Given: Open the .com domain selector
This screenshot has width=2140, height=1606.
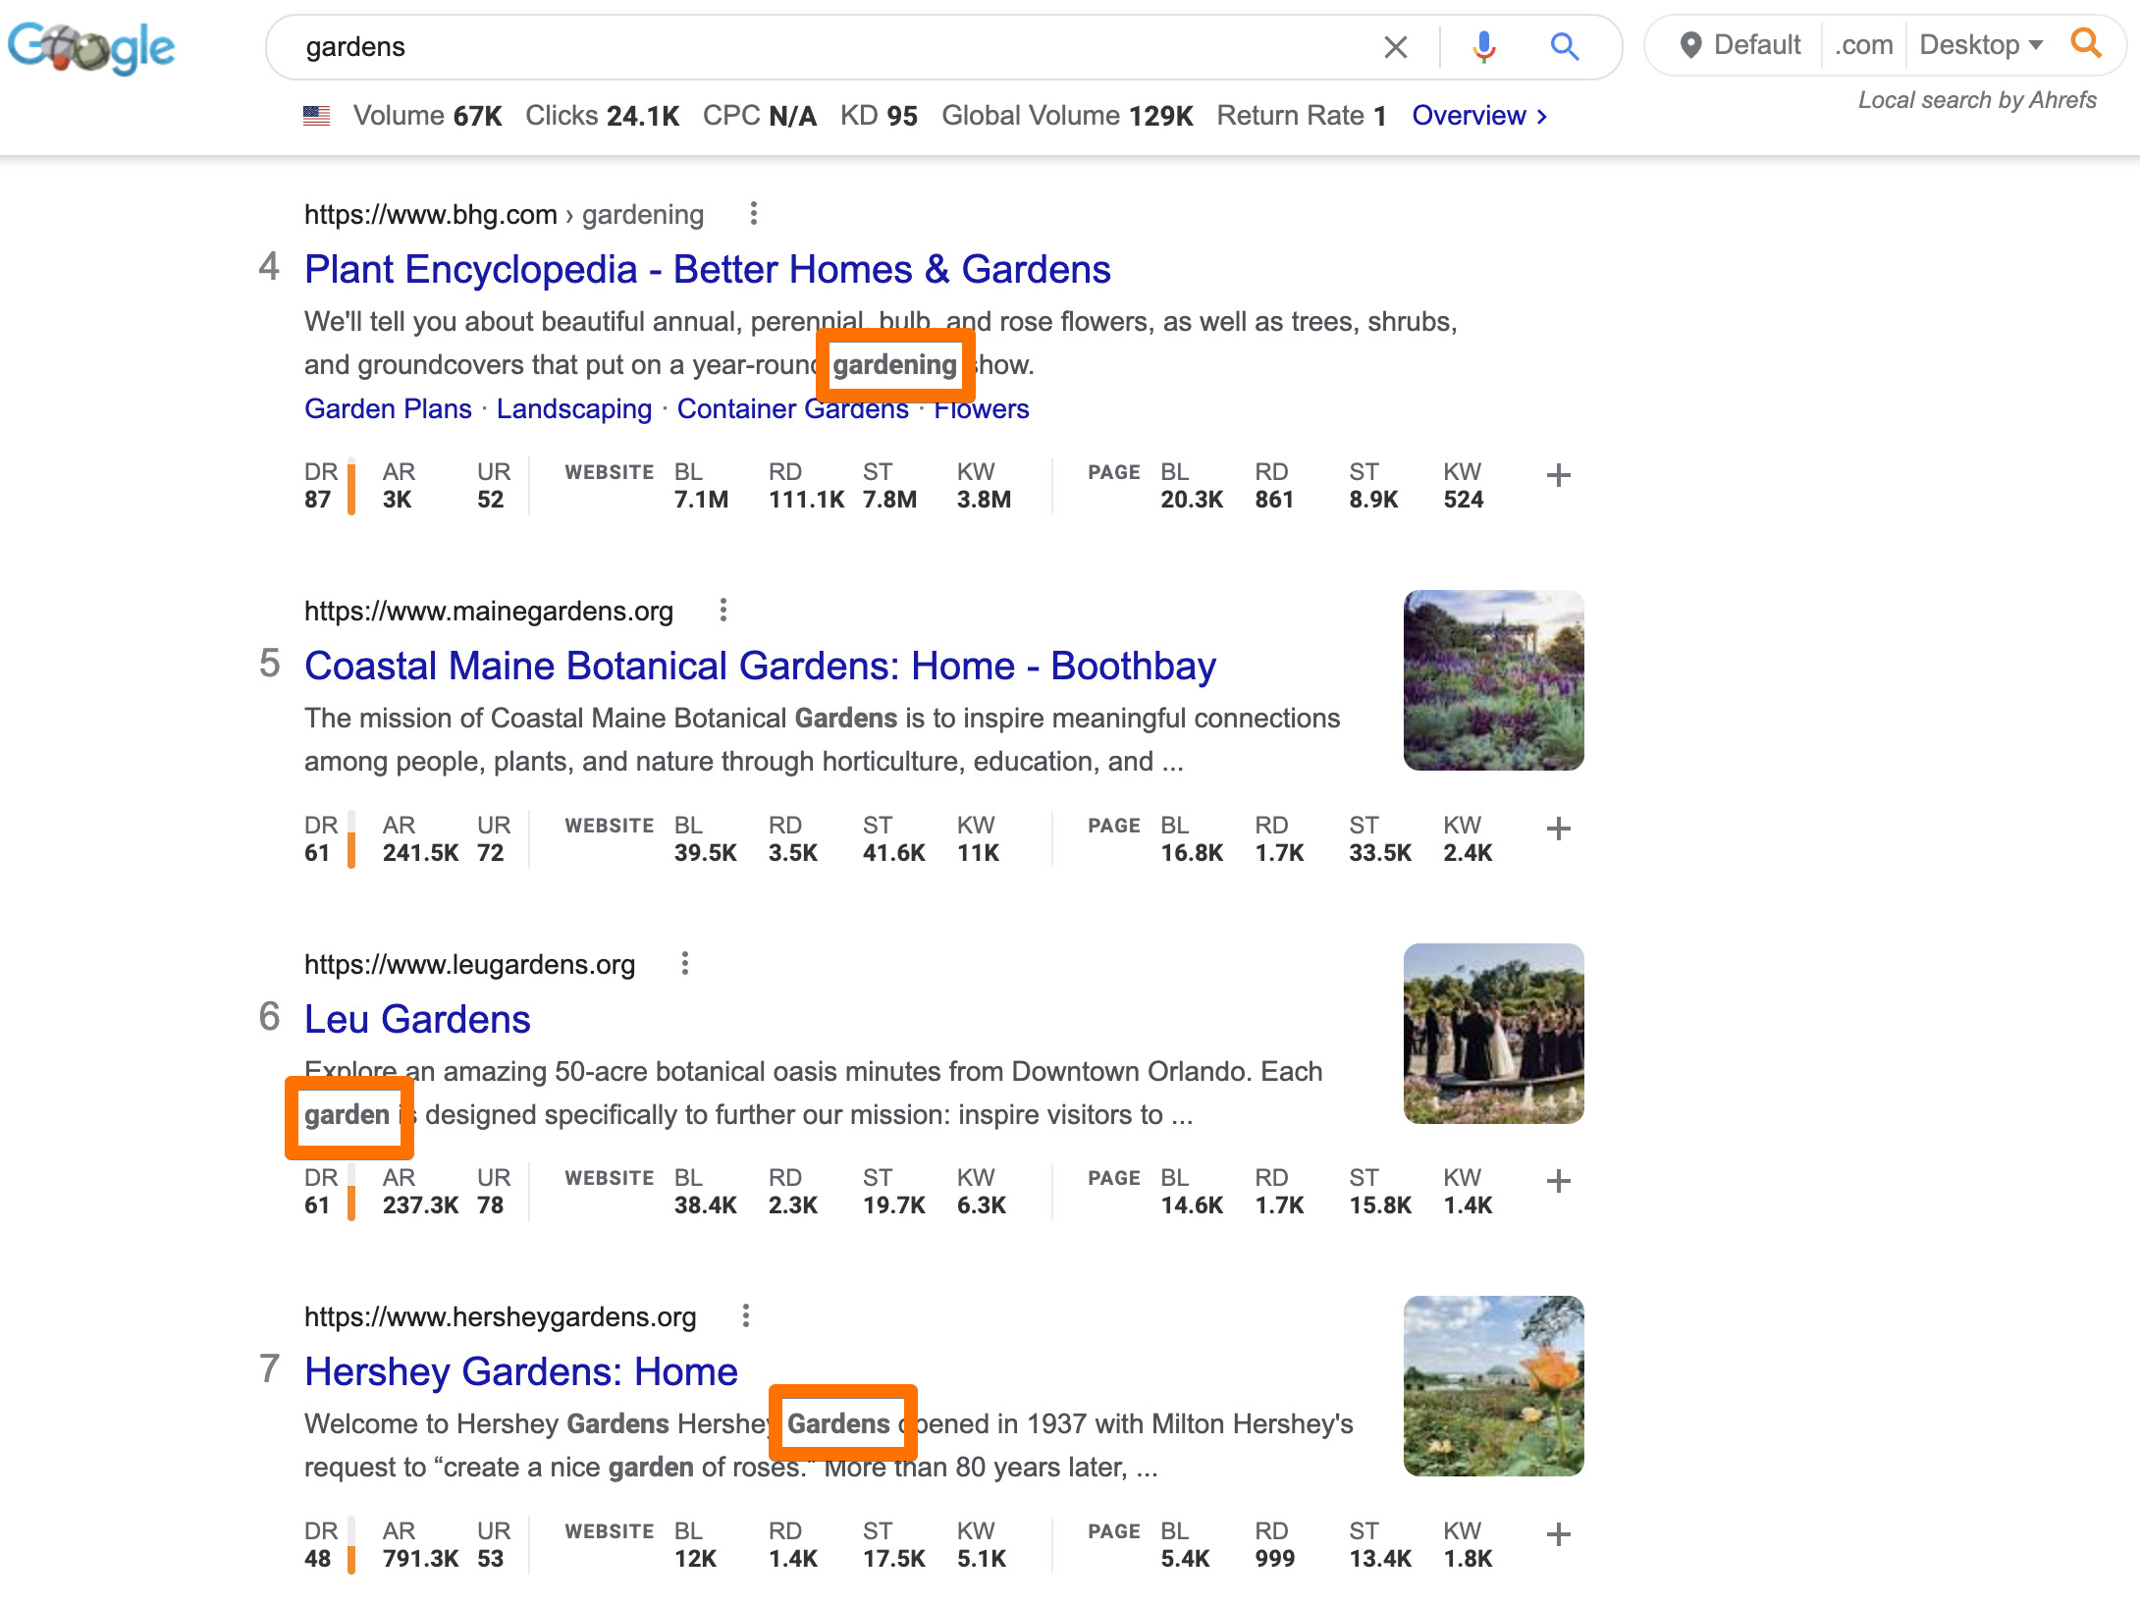Looking at the screenshot, I should click(1861, 44).
